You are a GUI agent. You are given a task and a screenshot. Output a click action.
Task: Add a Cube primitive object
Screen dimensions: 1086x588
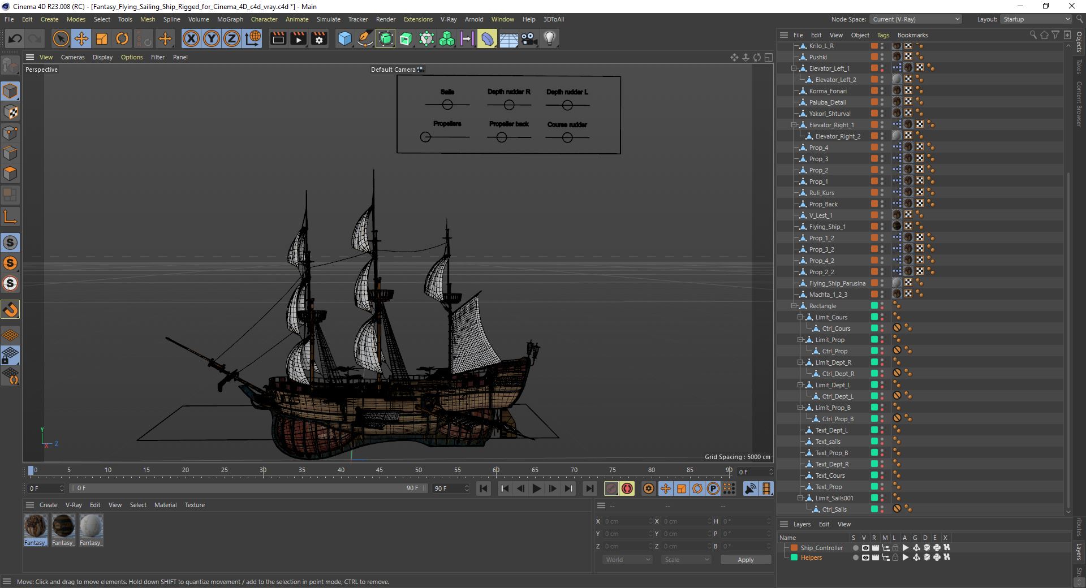(x=344, y=38)
